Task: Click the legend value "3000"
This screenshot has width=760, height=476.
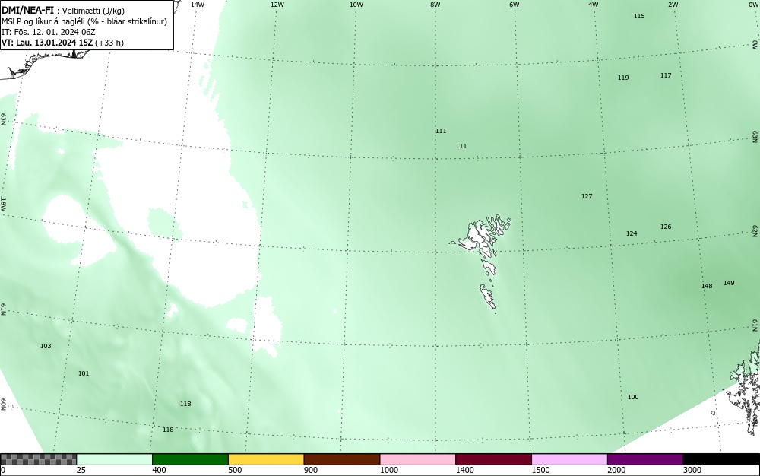Action: coord(692,470)
